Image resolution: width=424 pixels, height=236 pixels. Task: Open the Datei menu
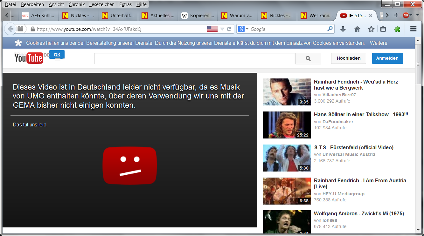pos(10,4)
